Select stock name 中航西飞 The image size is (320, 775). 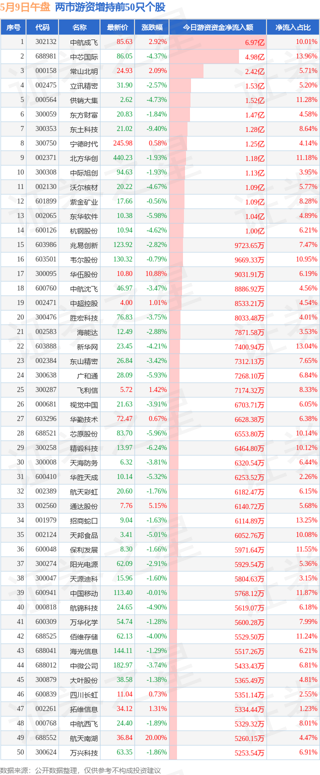(x=84, y=723)
